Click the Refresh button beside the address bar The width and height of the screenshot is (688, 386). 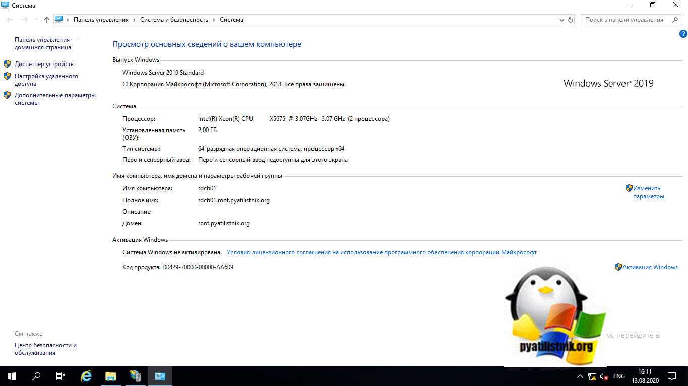click(x=571, y=20)
